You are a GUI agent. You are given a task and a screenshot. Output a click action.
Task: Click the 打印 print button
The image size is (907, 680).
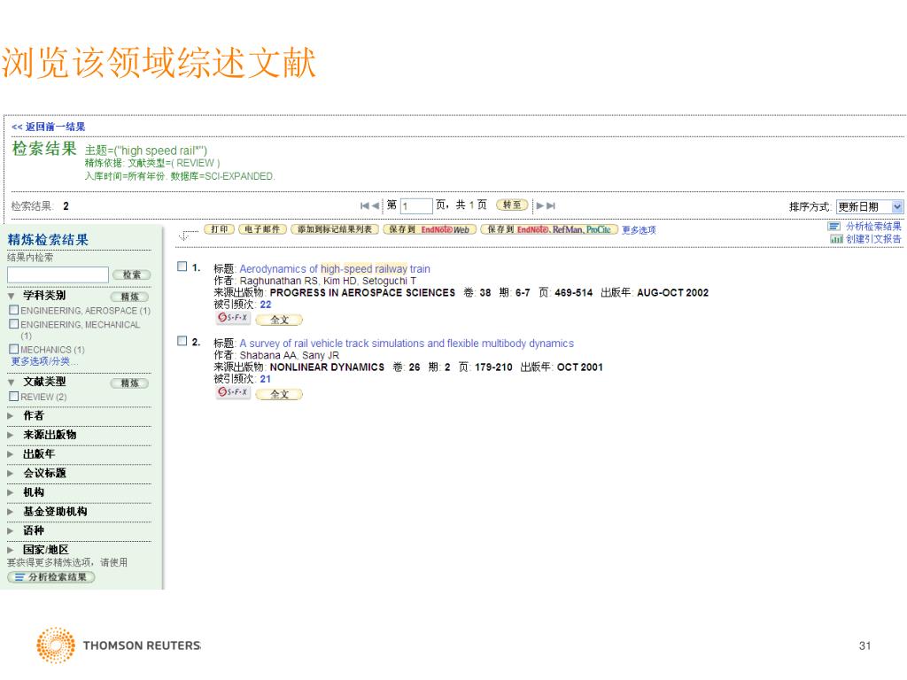tap(220, 229)
